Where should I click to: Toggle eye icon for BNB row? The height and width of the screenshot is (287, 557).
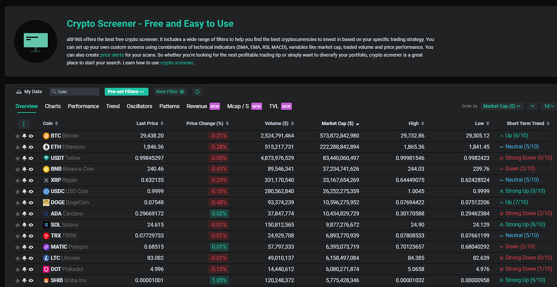(x=31, y=169)
